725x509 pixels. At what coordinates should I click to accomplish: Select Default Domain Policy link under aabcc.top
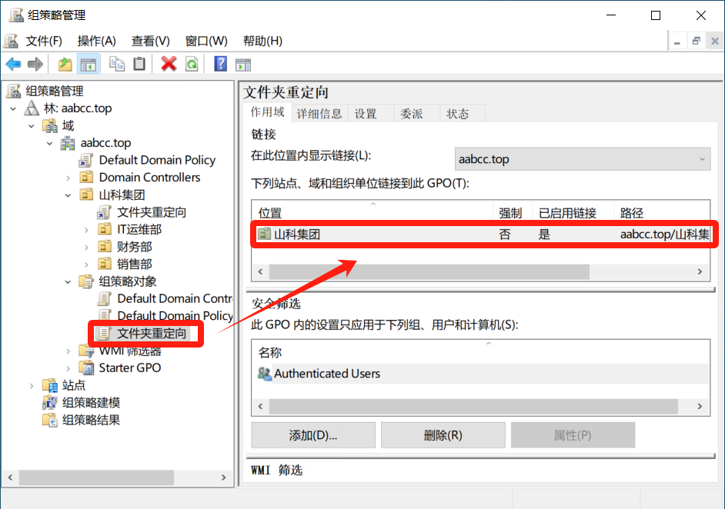click(x=157, y=160)
